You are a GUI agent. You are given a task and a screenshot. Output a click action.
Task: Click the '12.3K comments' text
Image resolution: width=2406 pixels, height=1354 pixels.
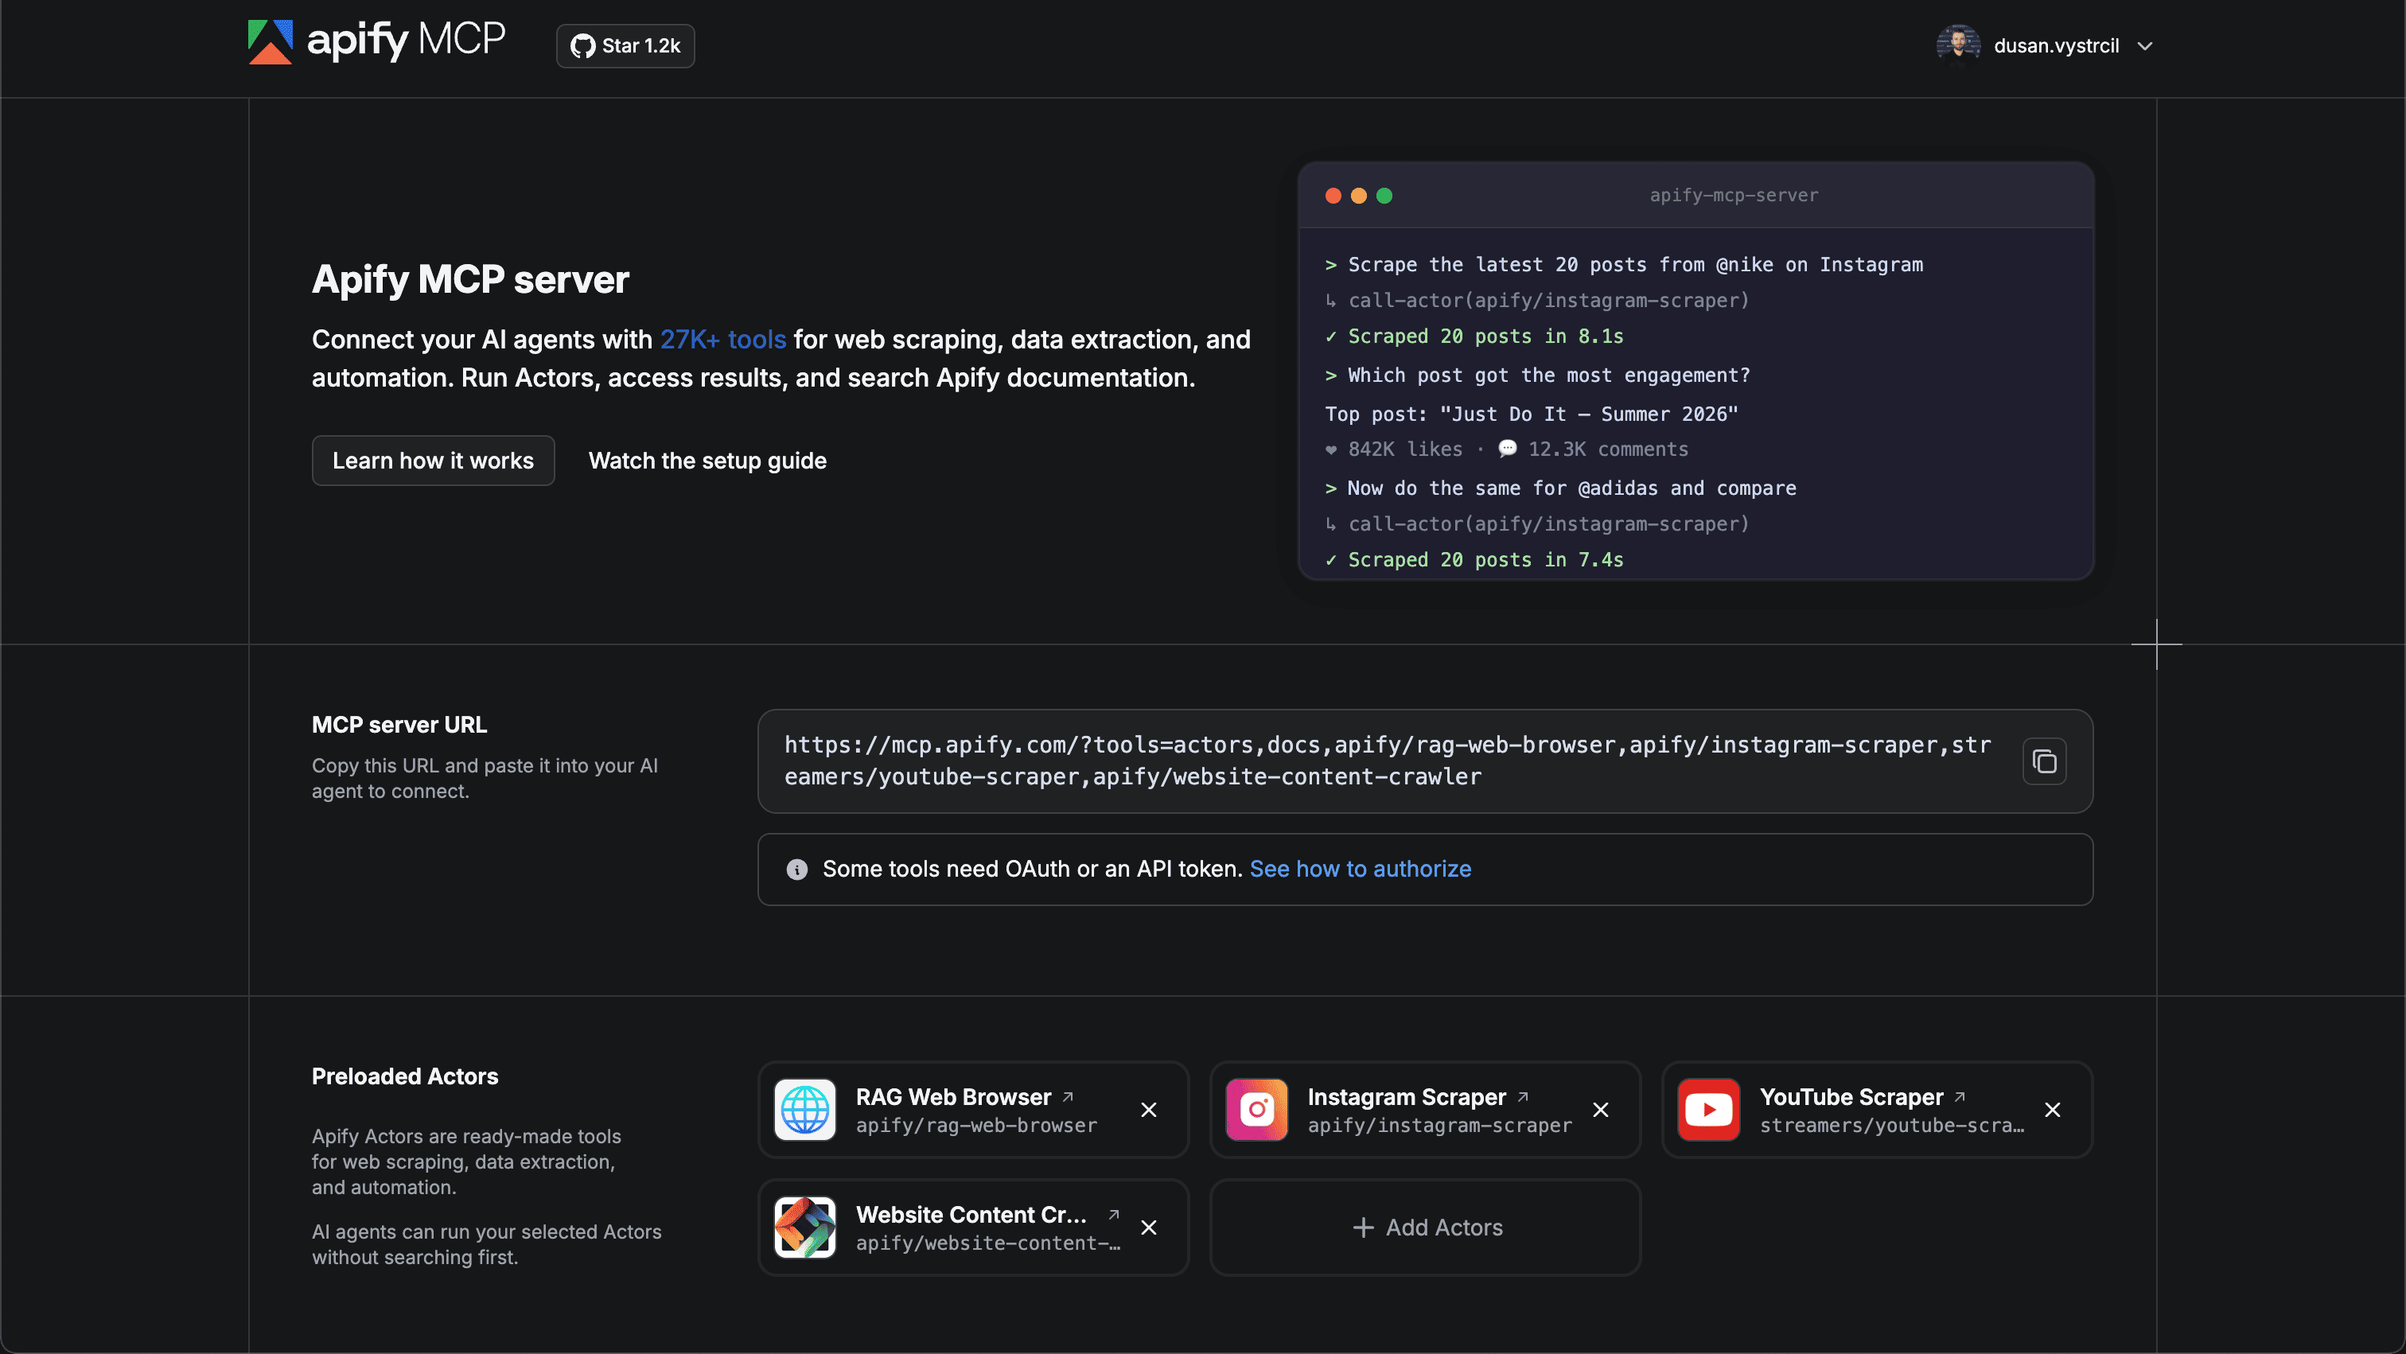[x=1607, y=449]
